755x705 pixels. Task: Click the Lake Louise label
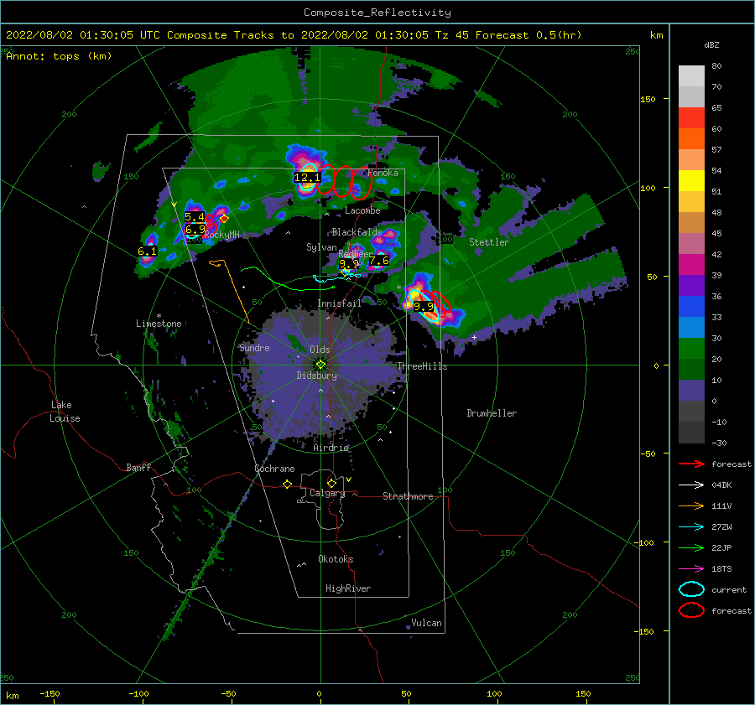(x=65, y=412)
